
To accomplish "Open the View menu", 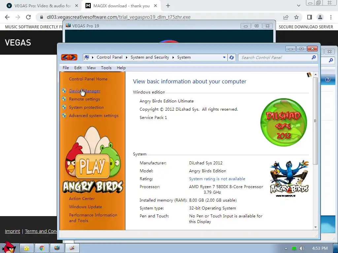I will pyautogui.click(x=91, y=68).
